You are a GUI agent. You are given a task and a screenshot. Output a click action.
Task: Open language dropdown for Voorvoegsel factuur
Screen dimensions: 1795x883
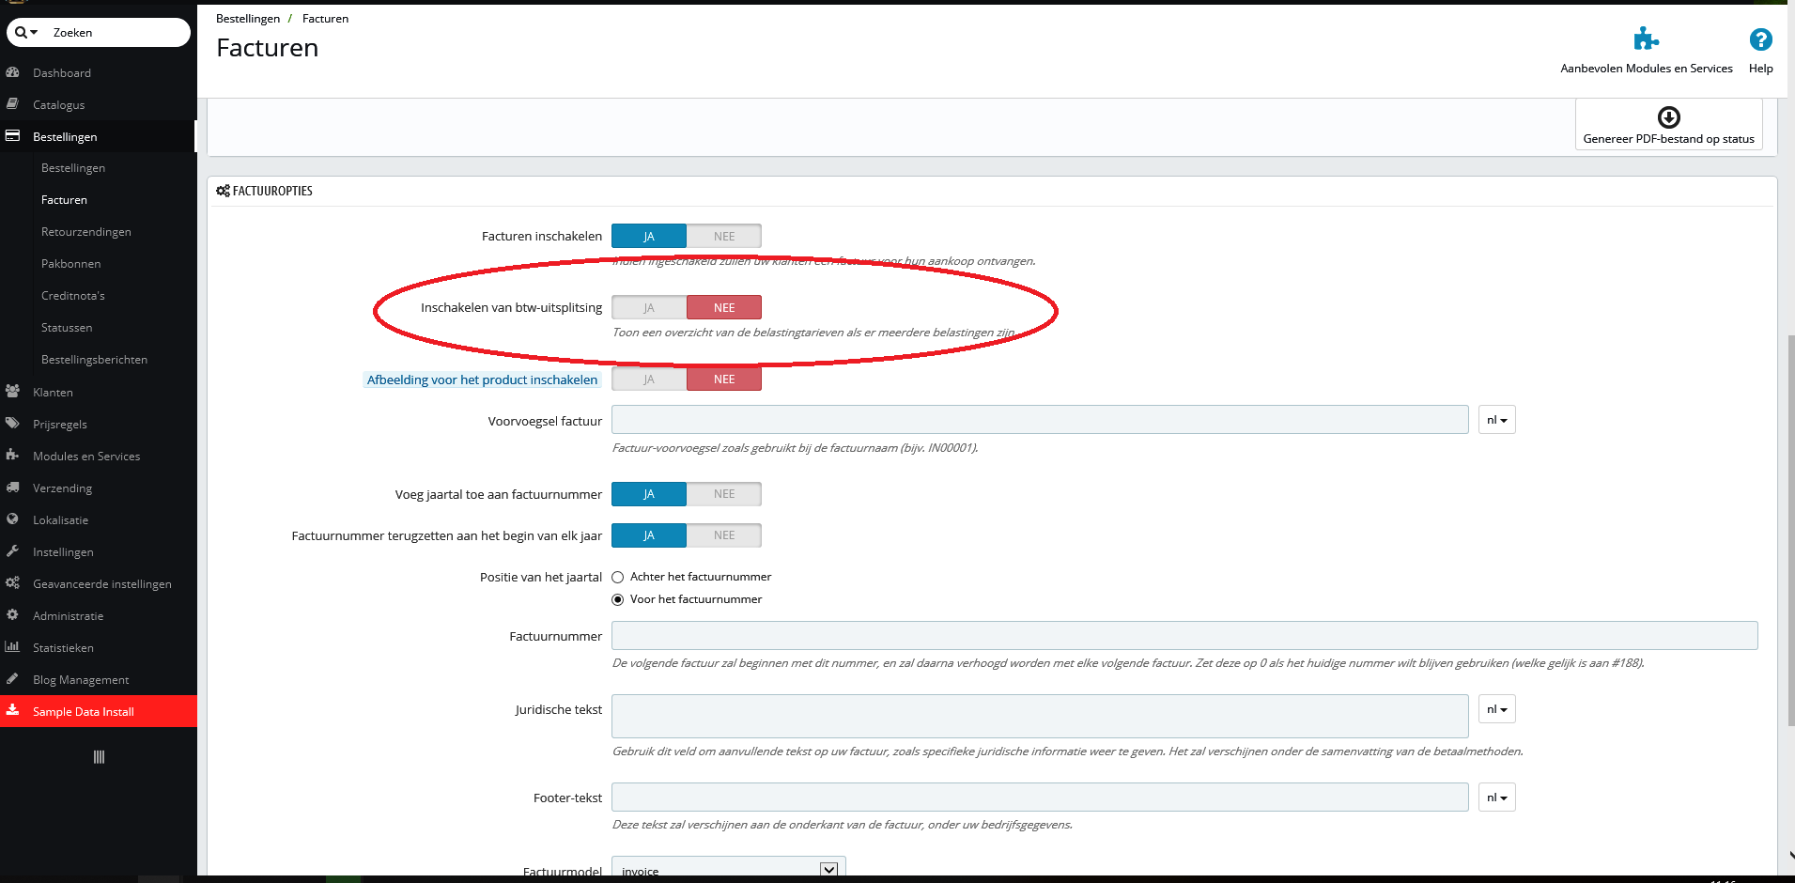pyautogui.click(x=1497, y=420)
